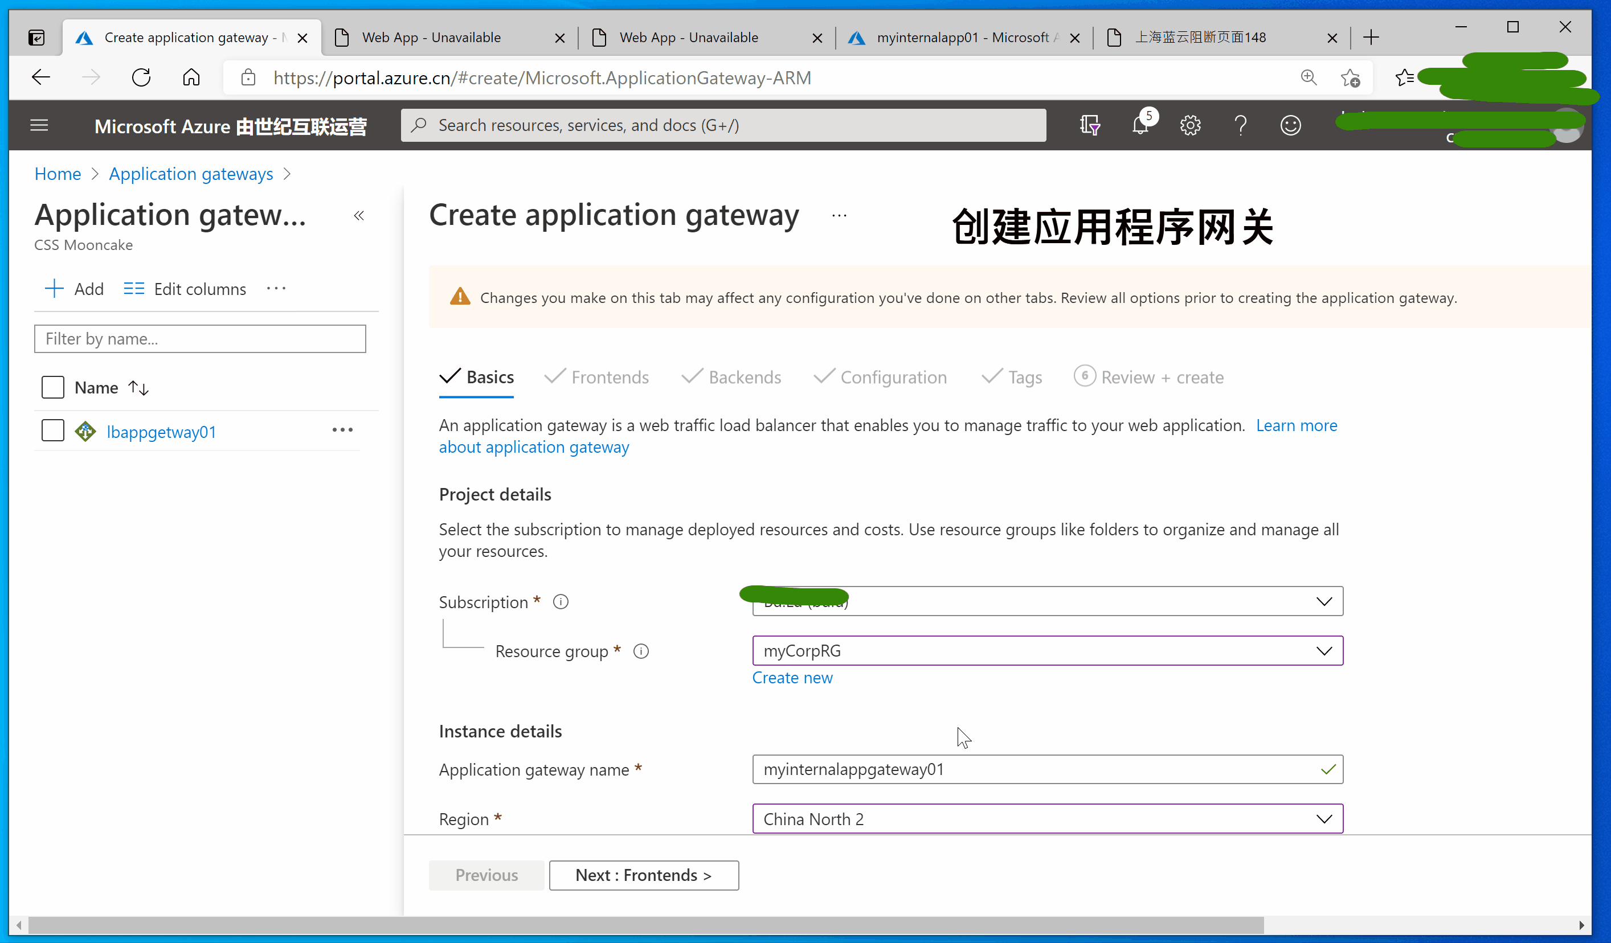
Task: Expand the Region dropdown China North 2
Action: 1047,818
